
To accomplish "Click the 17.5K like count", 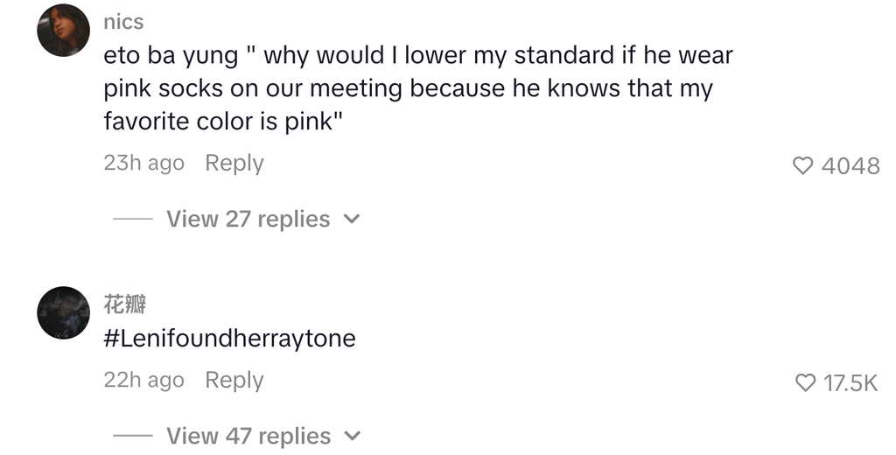I will [x=850, y=382].
